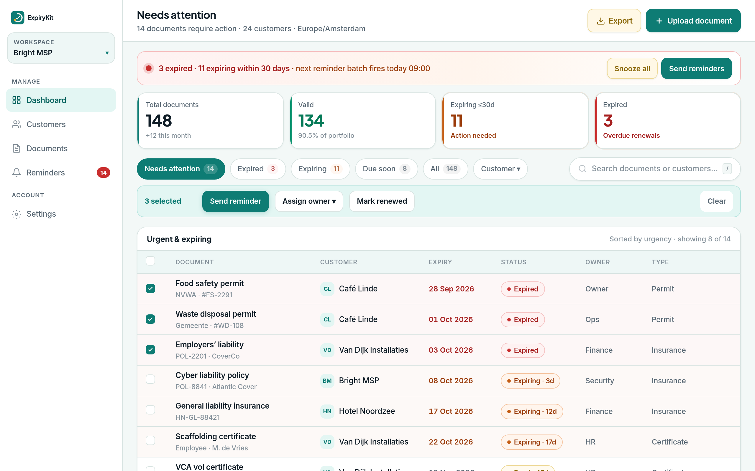Open the Dashboard grid icon

pyautogui.click(x=17, y=100)
